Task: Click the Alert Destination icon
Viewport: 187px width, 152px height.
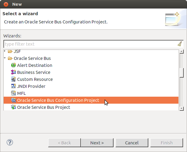Action: pyautogui.click(x=13, y=65)
